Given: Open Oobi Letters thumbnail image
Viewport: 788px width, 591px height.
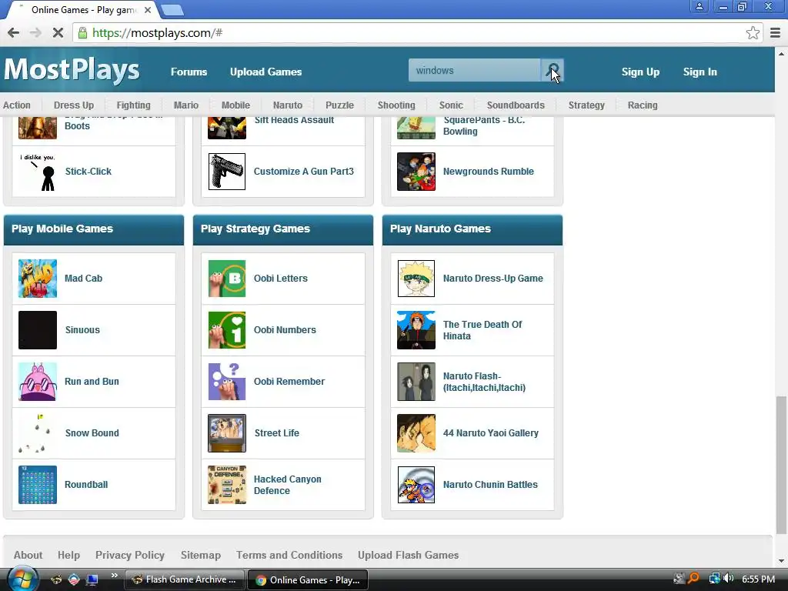Looking at the screenshot, I should tap(227, 279).
